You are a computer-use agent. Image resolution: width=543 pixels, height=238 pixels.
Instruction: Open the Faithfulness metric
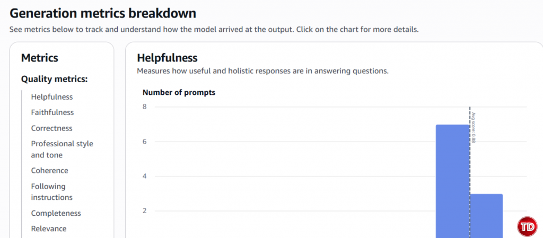[52, 112]
